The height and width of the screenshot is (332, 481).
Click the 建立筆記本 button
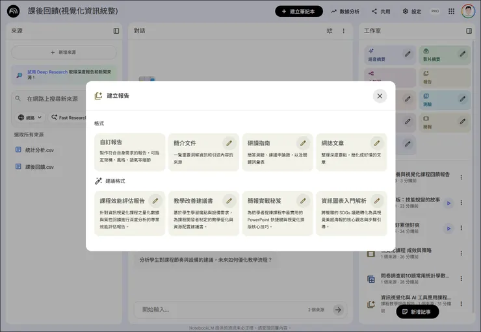pos(299,11)
